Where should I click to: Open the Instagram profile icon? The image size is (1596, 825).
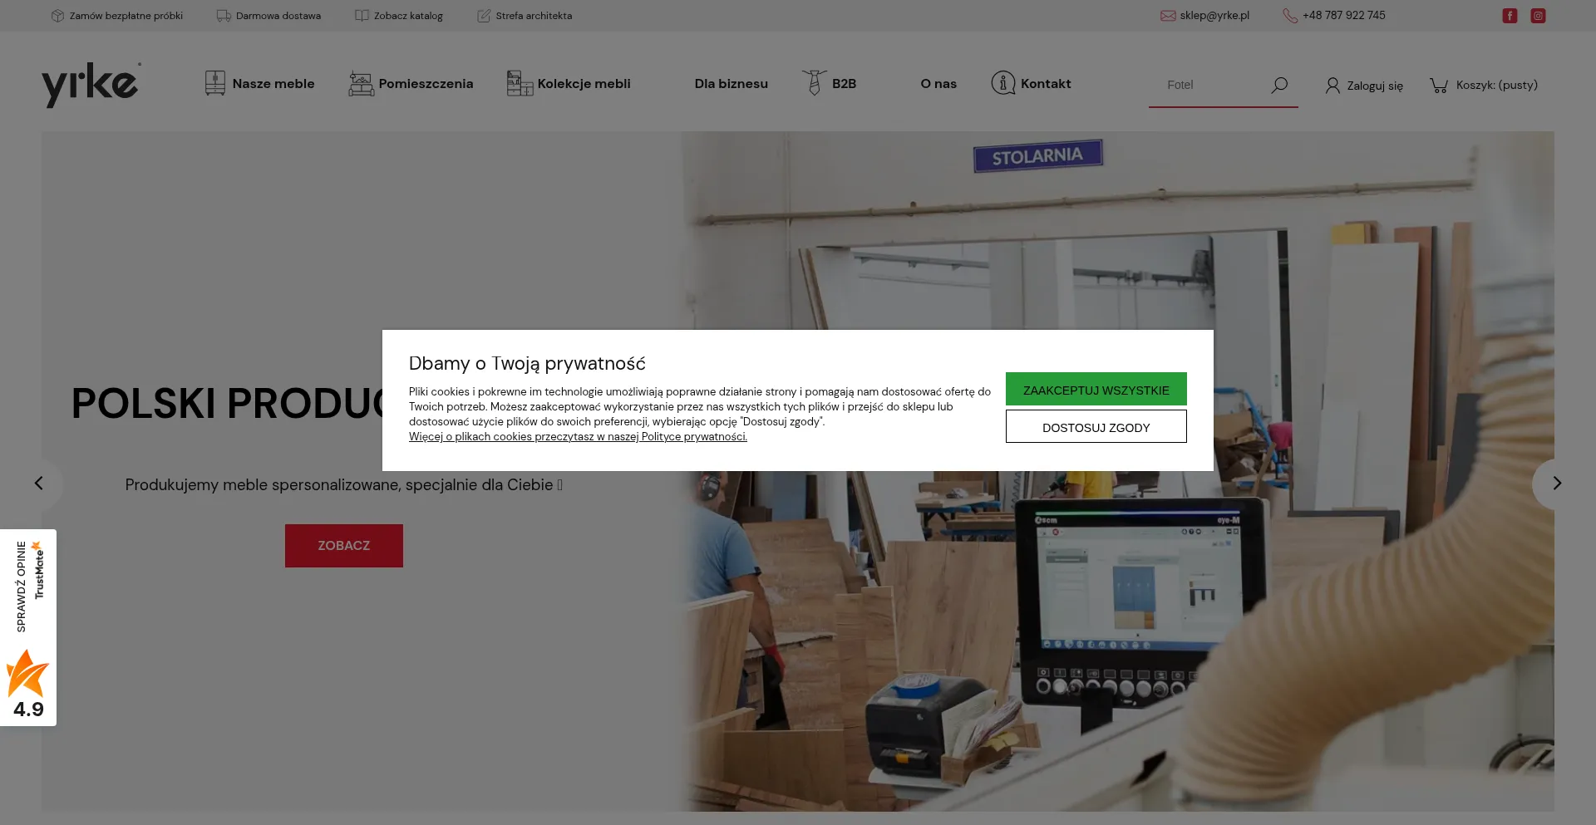tap(1538, 16)
